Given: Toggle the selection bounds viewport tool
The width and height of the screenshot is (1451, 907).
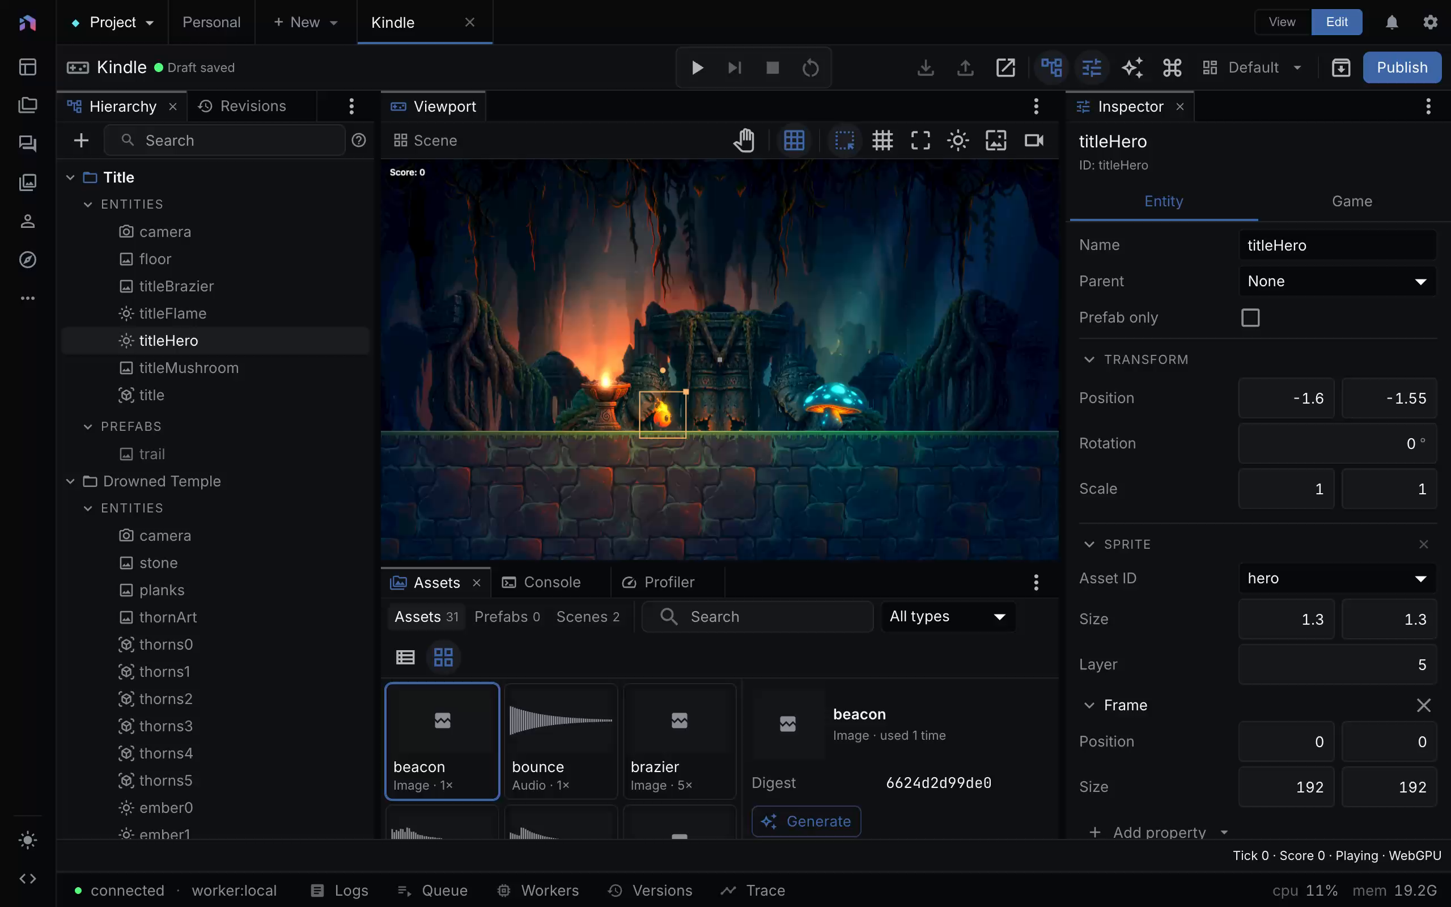Looking at the screenshot, I should pos(844,141).
